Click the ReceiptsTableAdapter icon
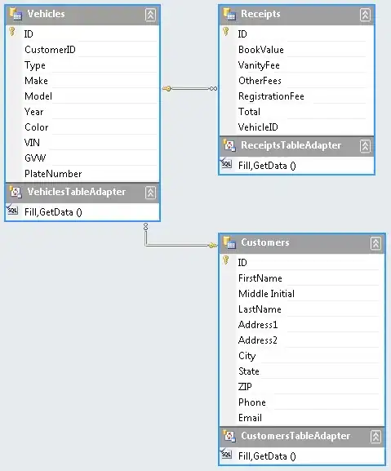Image resolution: width=391 pixels, height=471 pixels. [x=229, y=145]
